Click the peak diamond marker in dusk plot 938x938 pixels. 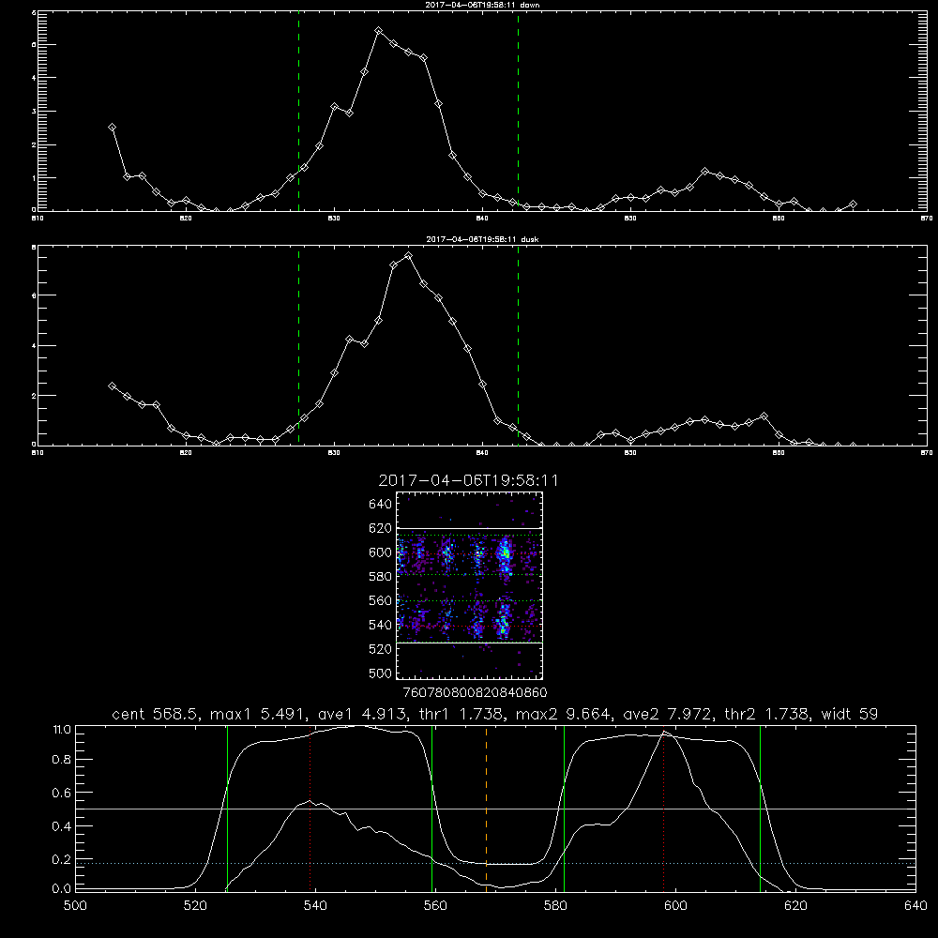(x=409, y=256)
